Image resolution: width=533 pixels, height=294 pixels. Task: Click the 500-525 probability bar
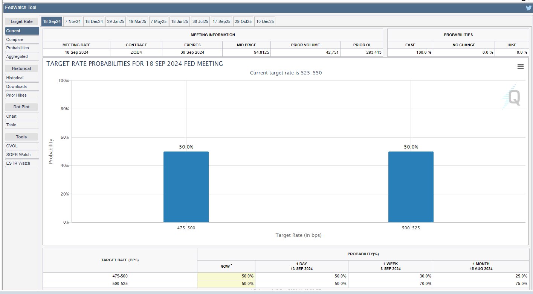411,187
